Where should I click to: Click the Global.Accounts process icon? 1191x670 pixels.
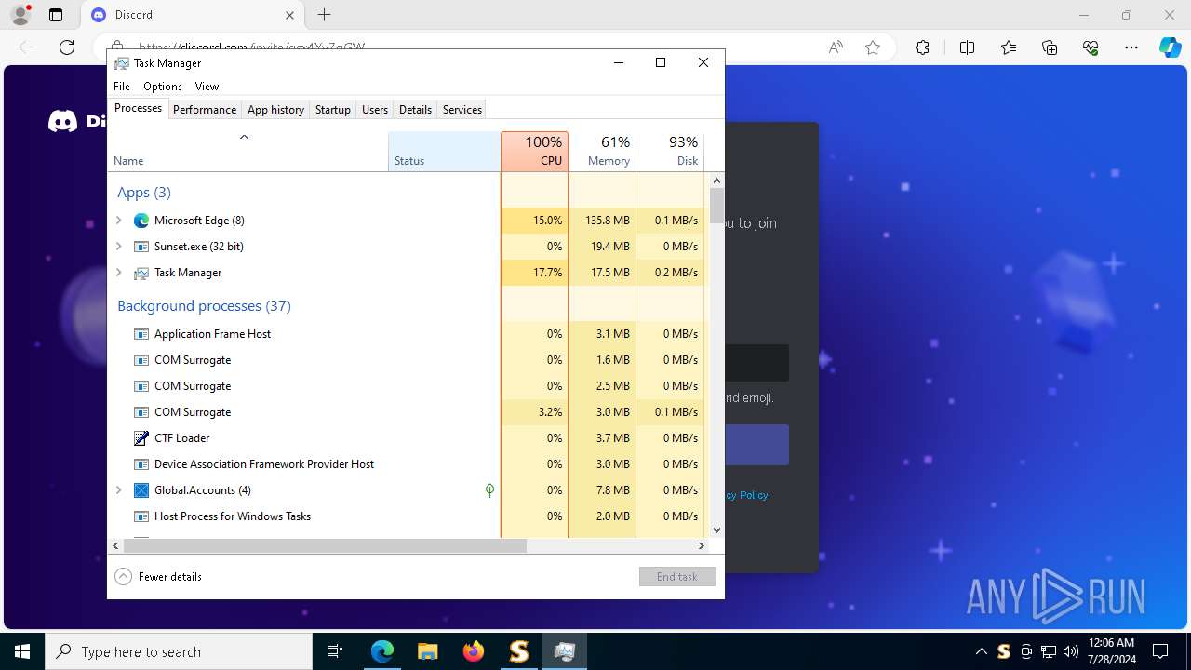[x=141, y=490]
